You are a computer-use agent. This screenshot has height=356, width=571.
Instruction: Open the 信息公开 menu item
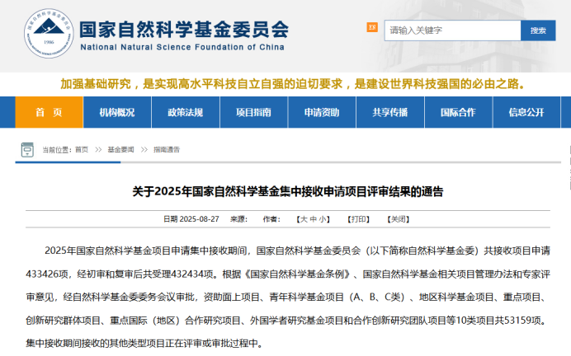(x=526, y=112)
